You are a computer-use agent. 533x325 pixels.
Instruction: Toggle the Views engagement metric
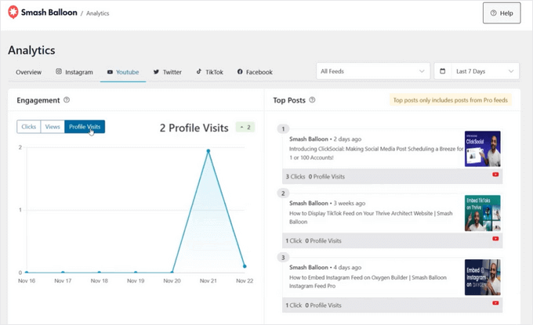click(52, 126)
